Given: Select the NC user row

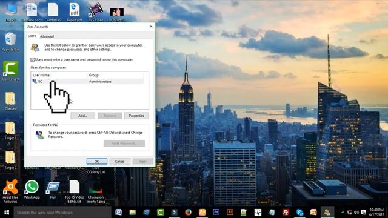Looking at the screenshot, I should tap(88, 81).
